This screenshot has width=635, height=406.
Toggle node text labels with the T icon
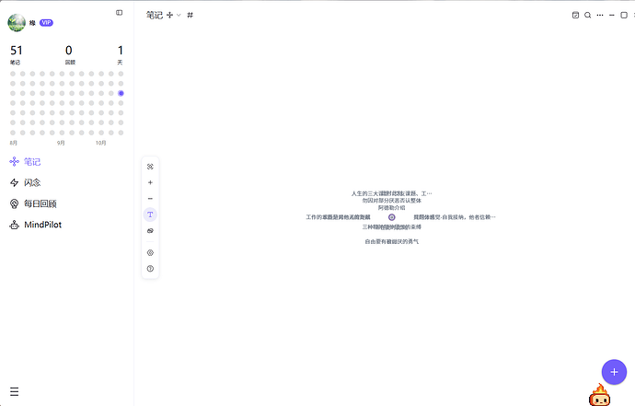(150, 215)
